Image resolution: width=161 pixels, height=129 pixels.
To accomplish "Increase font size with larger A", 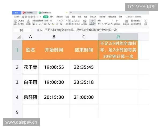I will pyautogui.click(x=60, y=21).
